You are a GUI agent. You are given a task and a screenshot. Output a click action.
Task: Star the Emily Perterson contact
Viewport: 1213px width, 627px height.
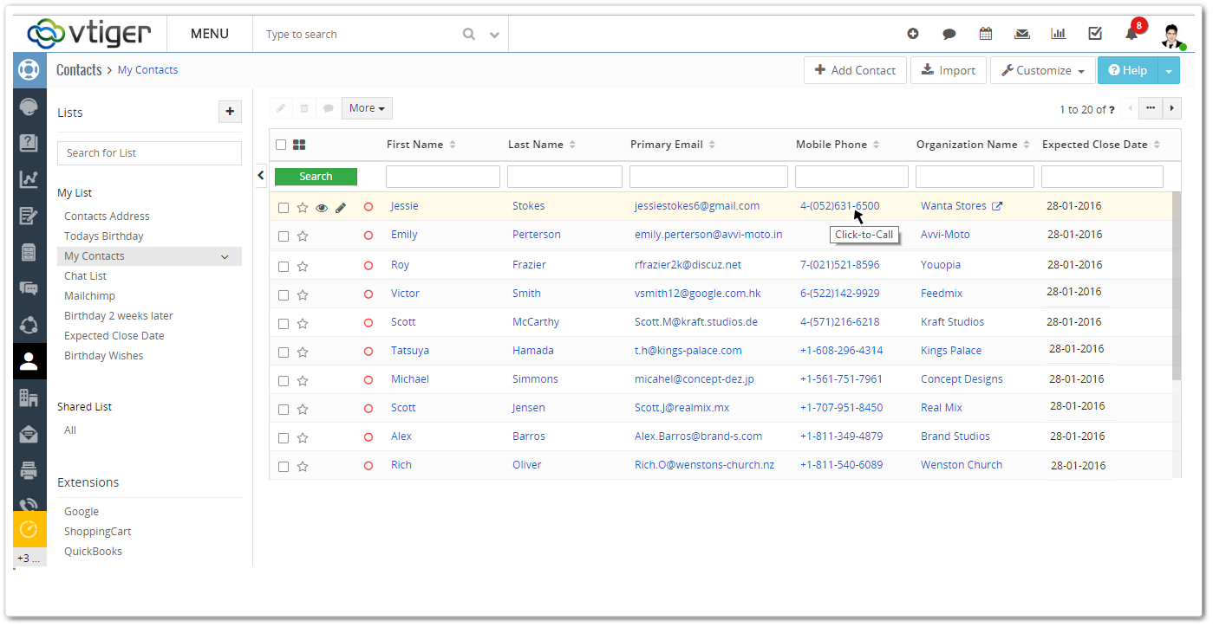click(303, 236)
